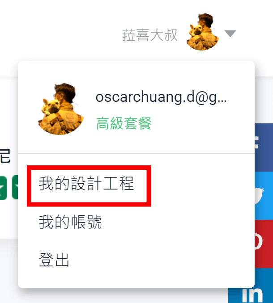This screenshot has width=273, height=303.
Task: Click the first green rating star
Action: 3,187
